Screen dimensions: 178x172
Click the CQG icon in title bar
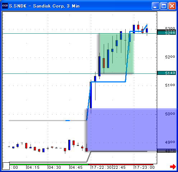point(5,6)
